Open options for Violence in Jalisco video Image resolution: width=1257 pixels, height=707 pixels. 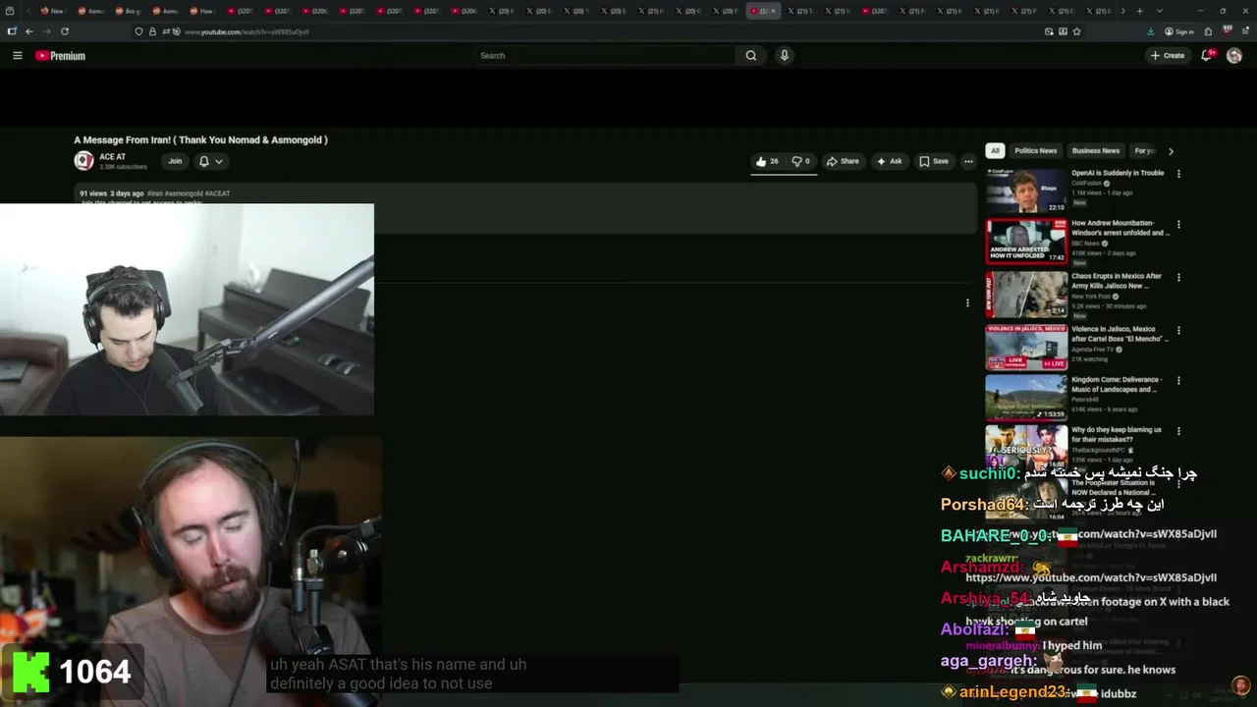(x=1178, y=330)
